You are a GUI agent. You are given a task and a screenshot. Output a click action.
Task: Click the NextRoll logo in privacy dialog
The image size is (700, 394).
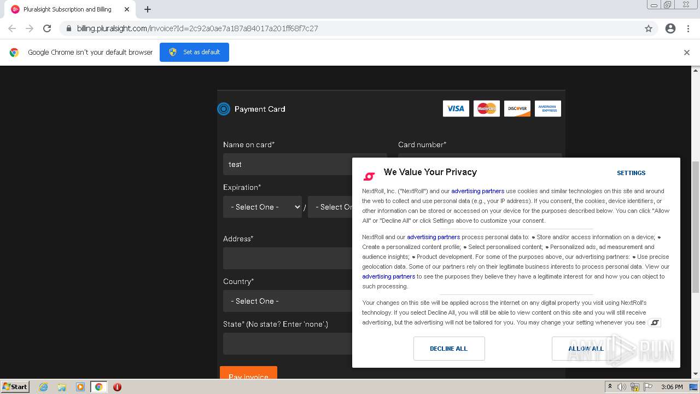pyautogui.click(x=369, y=176)
